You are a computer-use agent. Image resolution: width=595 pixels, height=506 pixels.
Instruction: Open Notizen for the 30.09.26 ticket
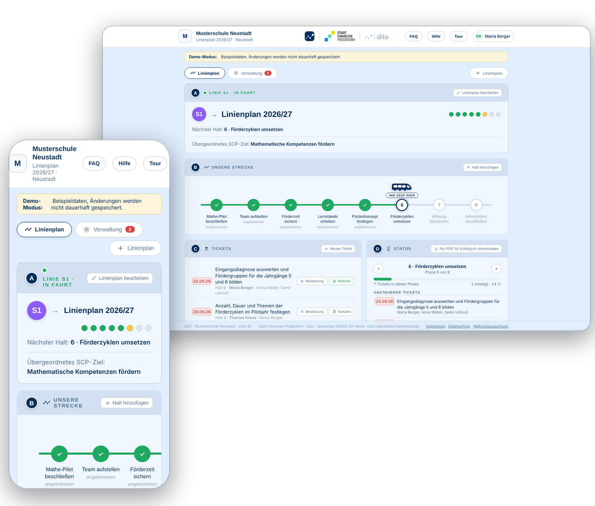342,312
